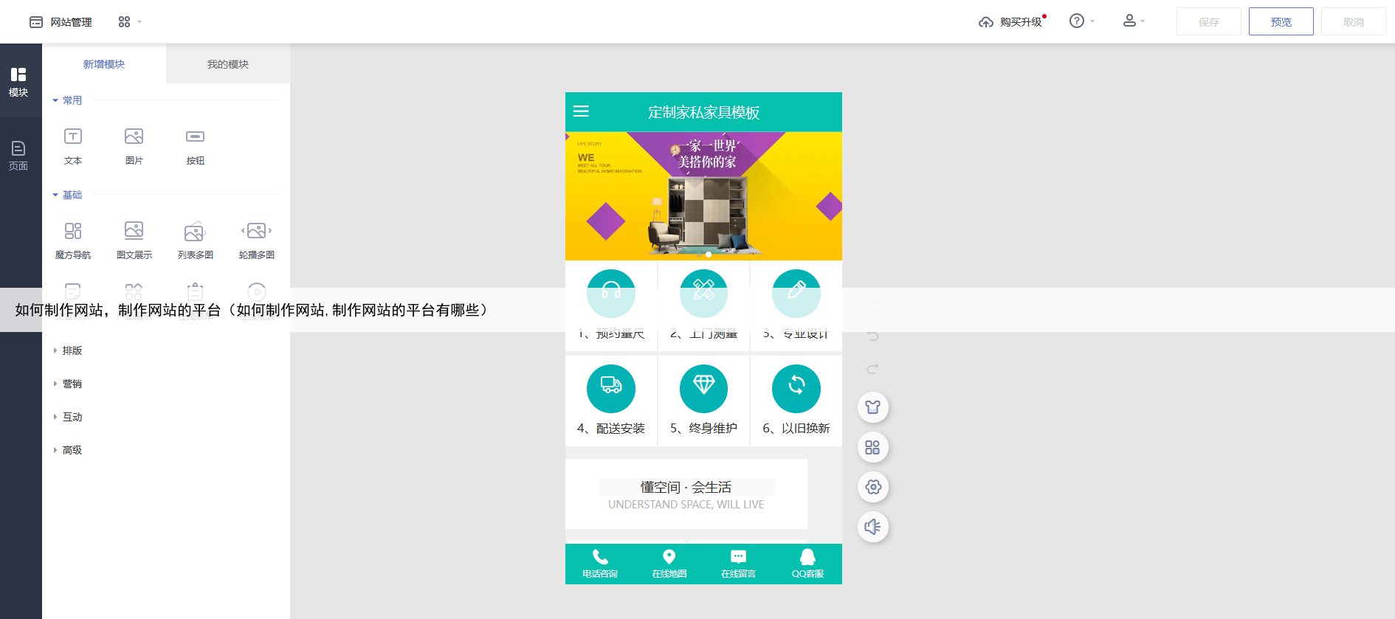Switch to the 我的模块 tab
The width and height of the screenshot is (1395, 619).
pyautogui.click(x=227, y=64)
